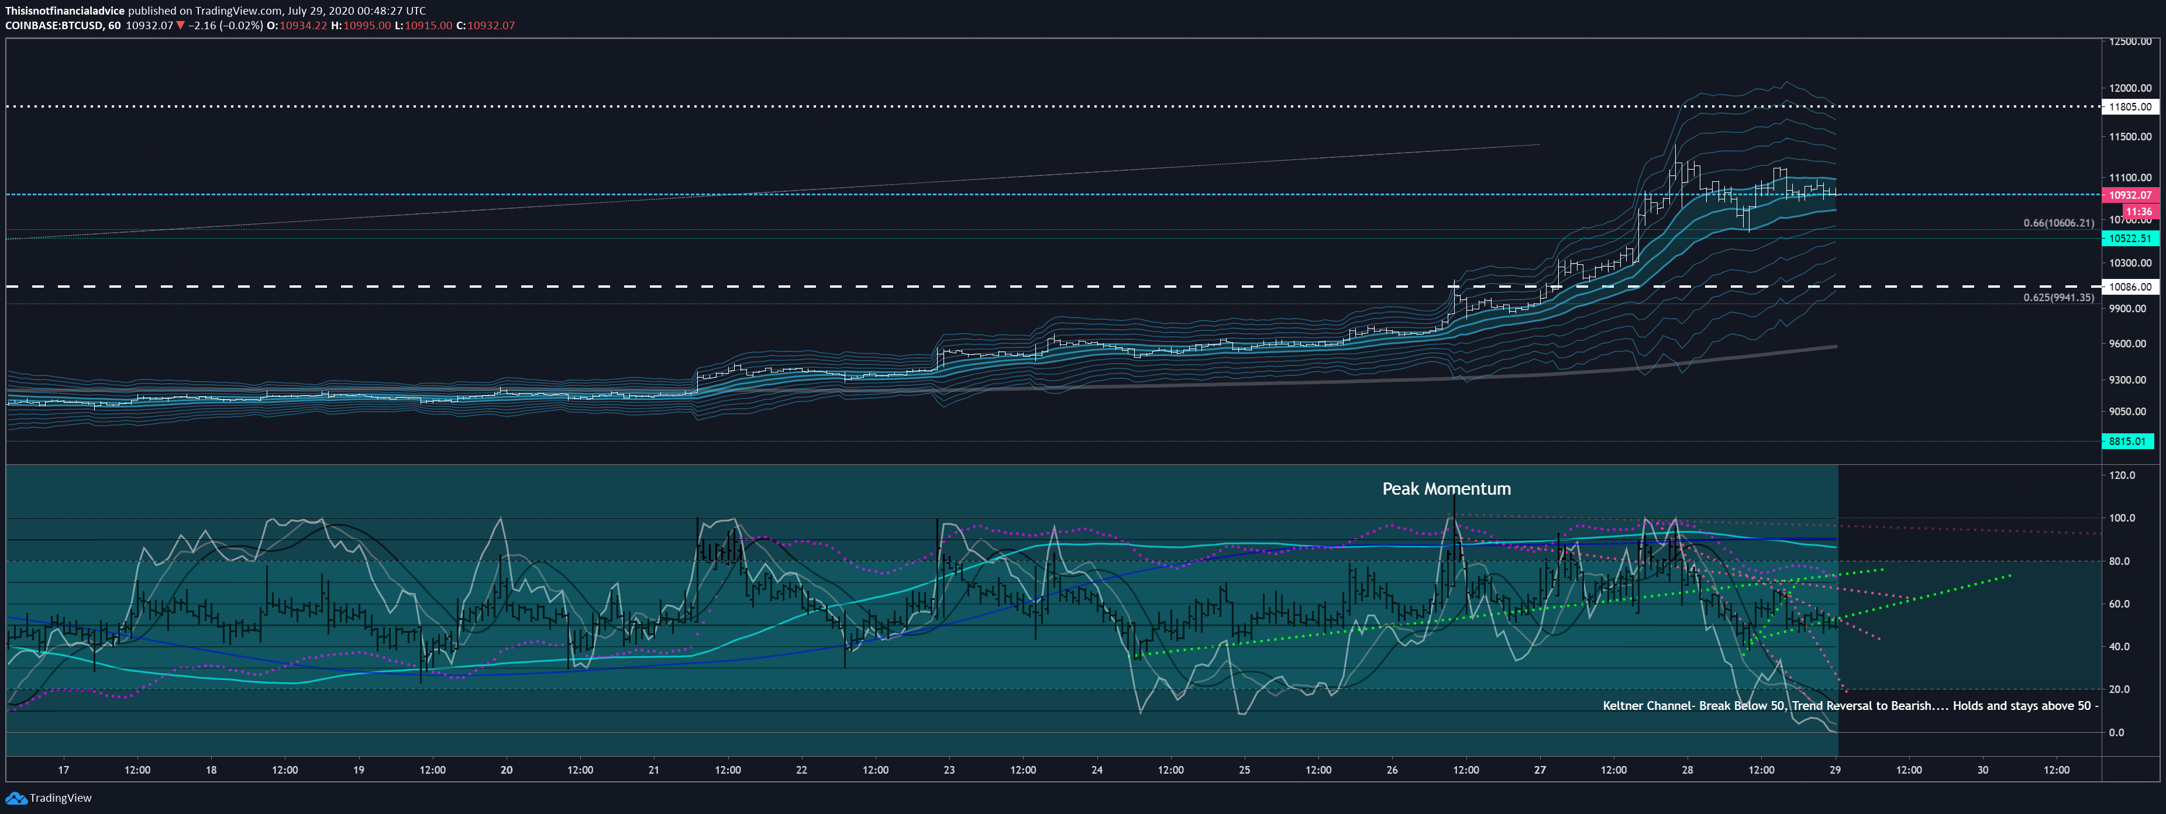Click the cyan 10522.51 price label

tap(2130, 239)
